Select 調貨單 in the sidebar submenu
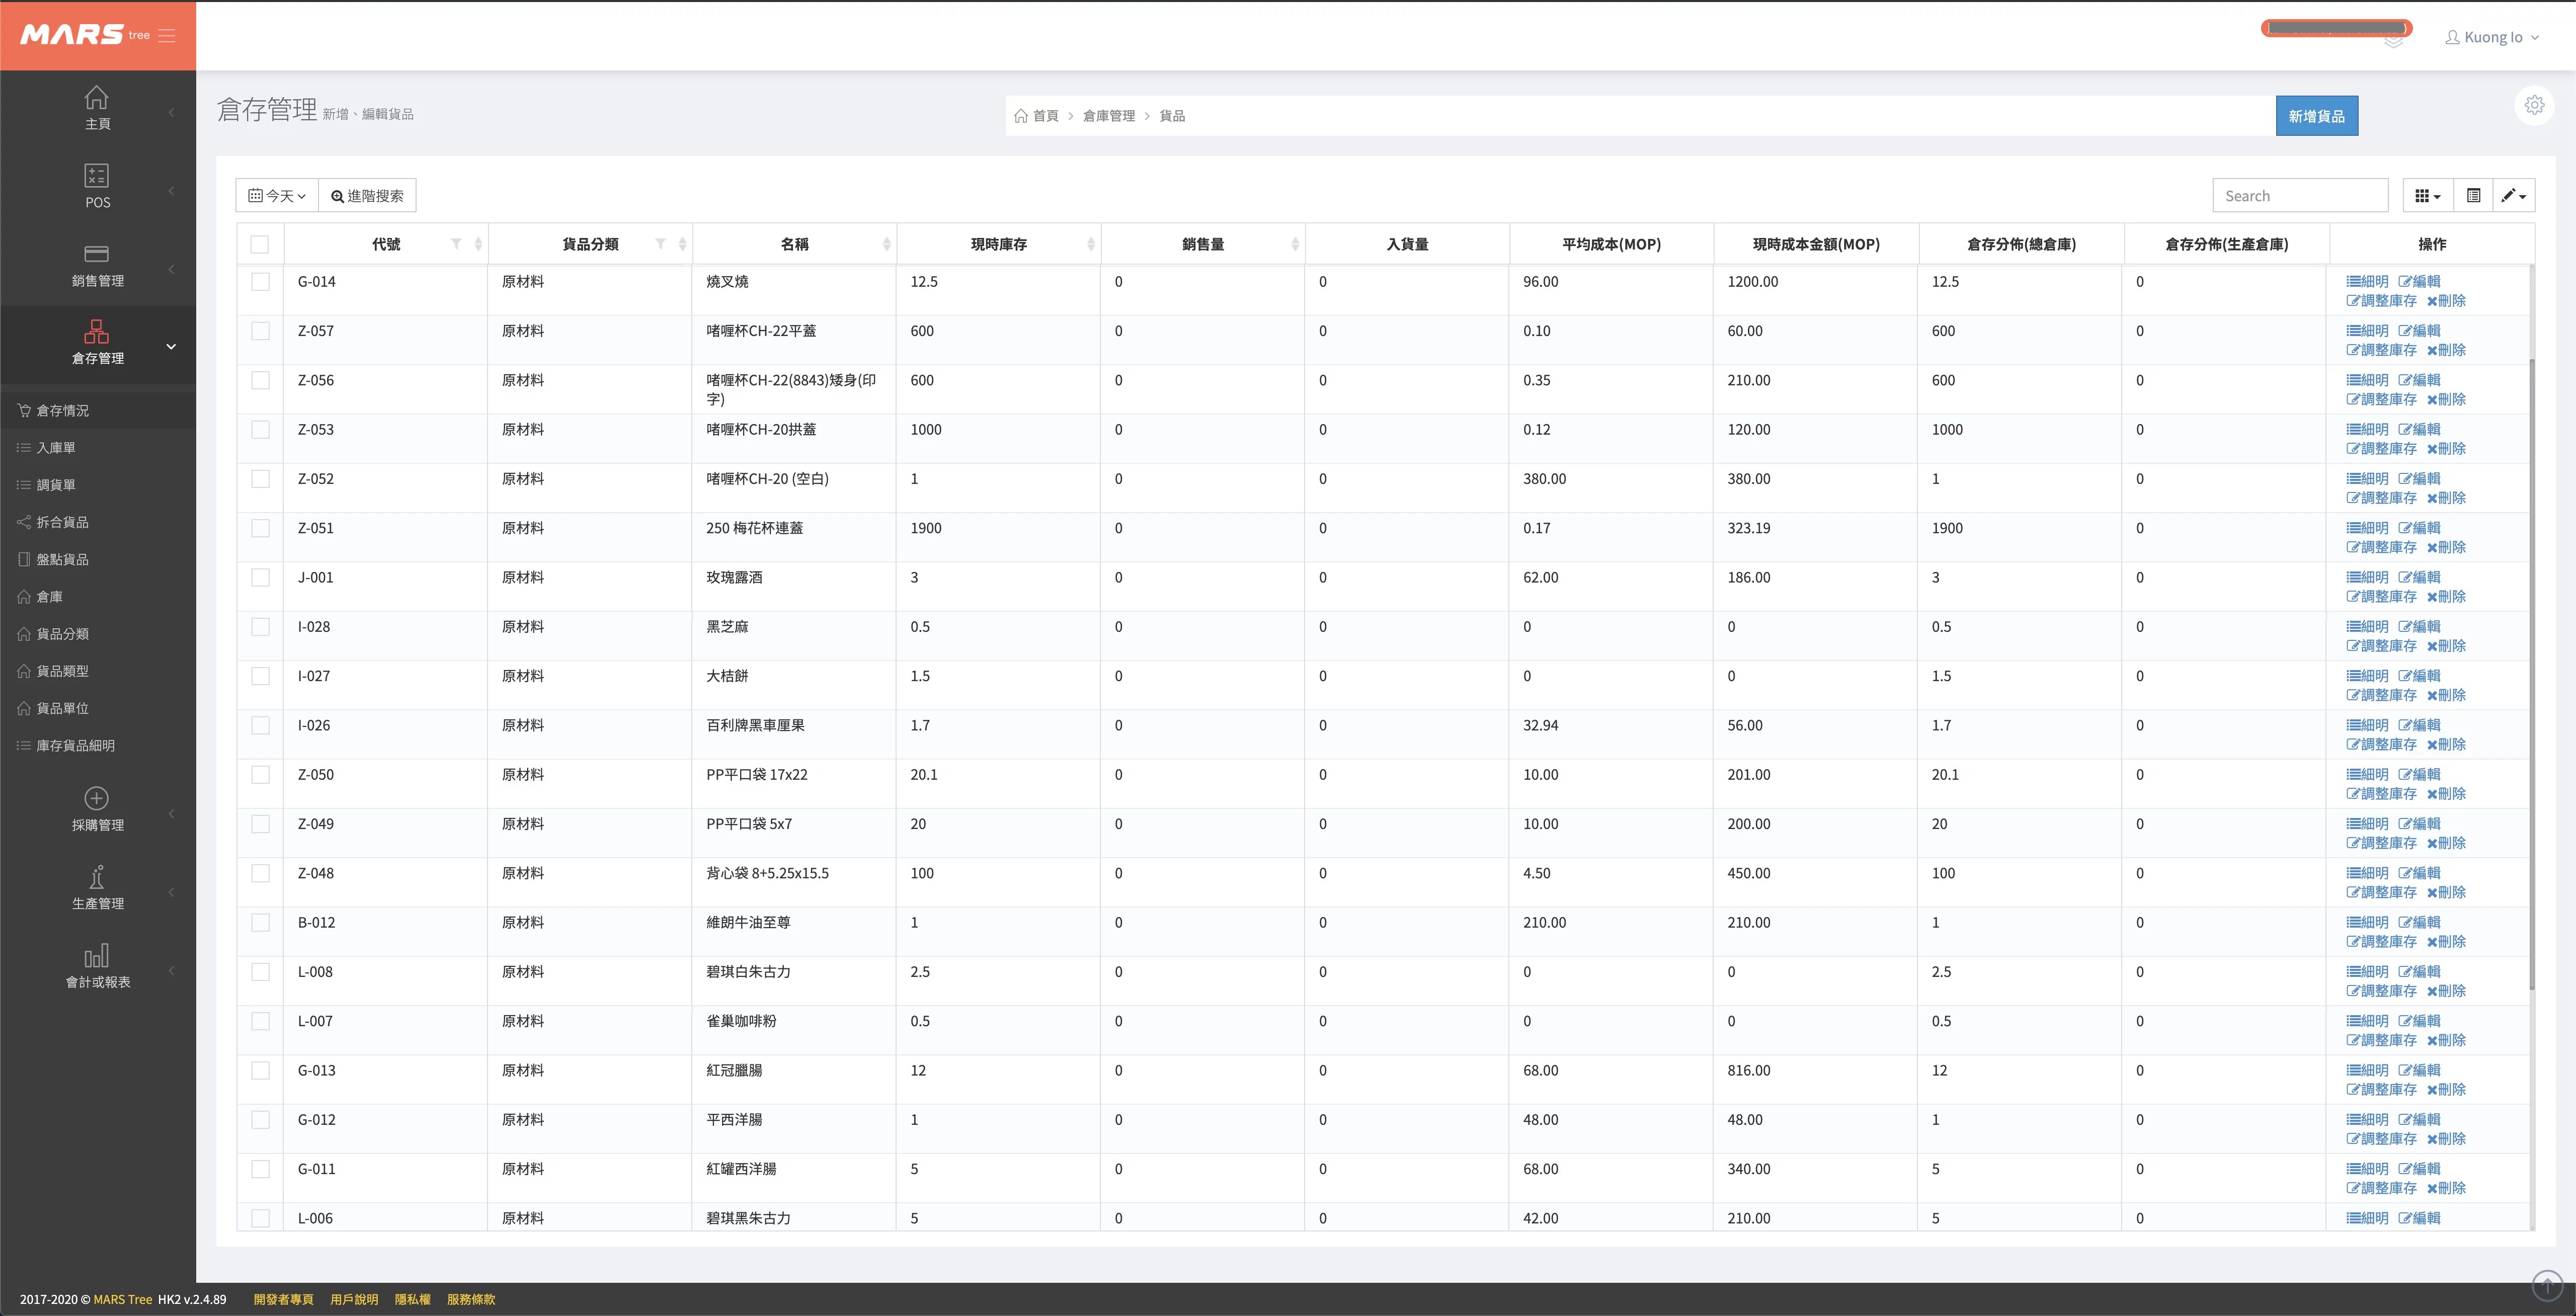The height and width of the screenshot is (1316, 2576). (98, 485)
